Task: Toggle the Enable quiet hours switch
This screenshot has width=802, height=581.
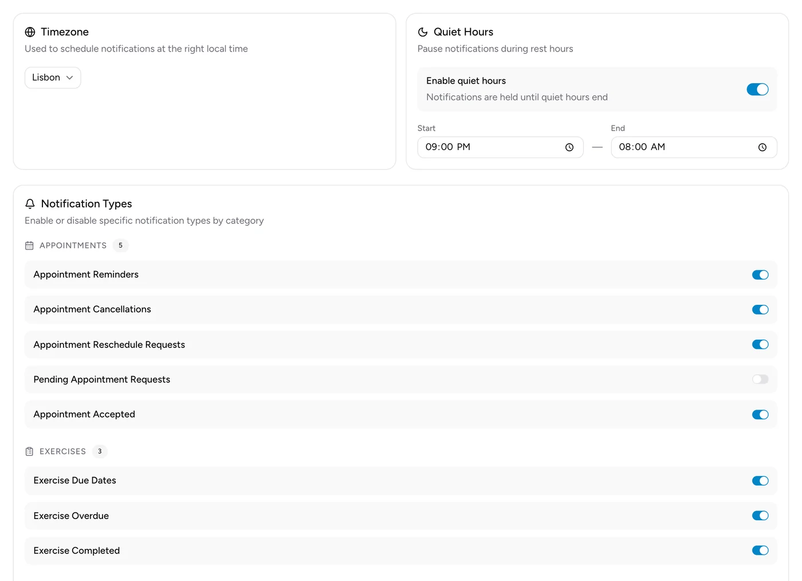Action: pyautogui.click(x=757, y=89)
